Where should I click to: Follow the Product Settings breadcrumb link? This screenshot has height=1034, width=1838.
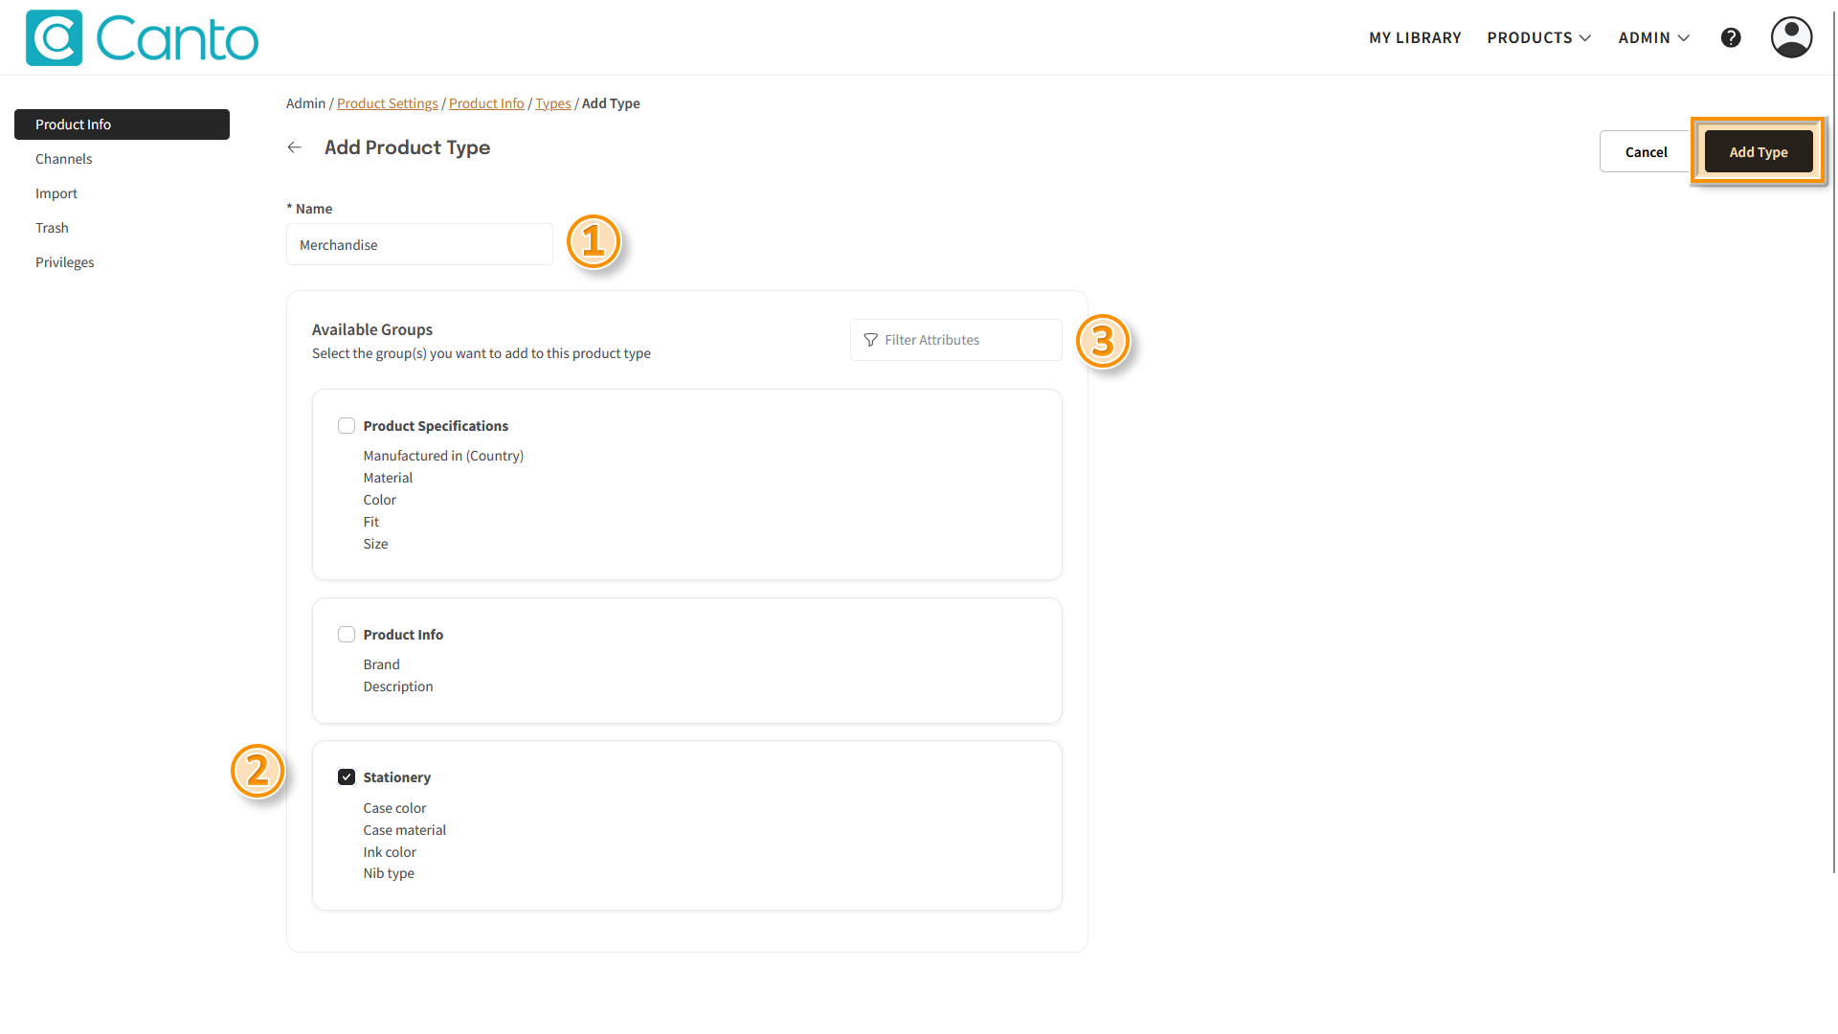pyautogui.click(x=387, y=103)
